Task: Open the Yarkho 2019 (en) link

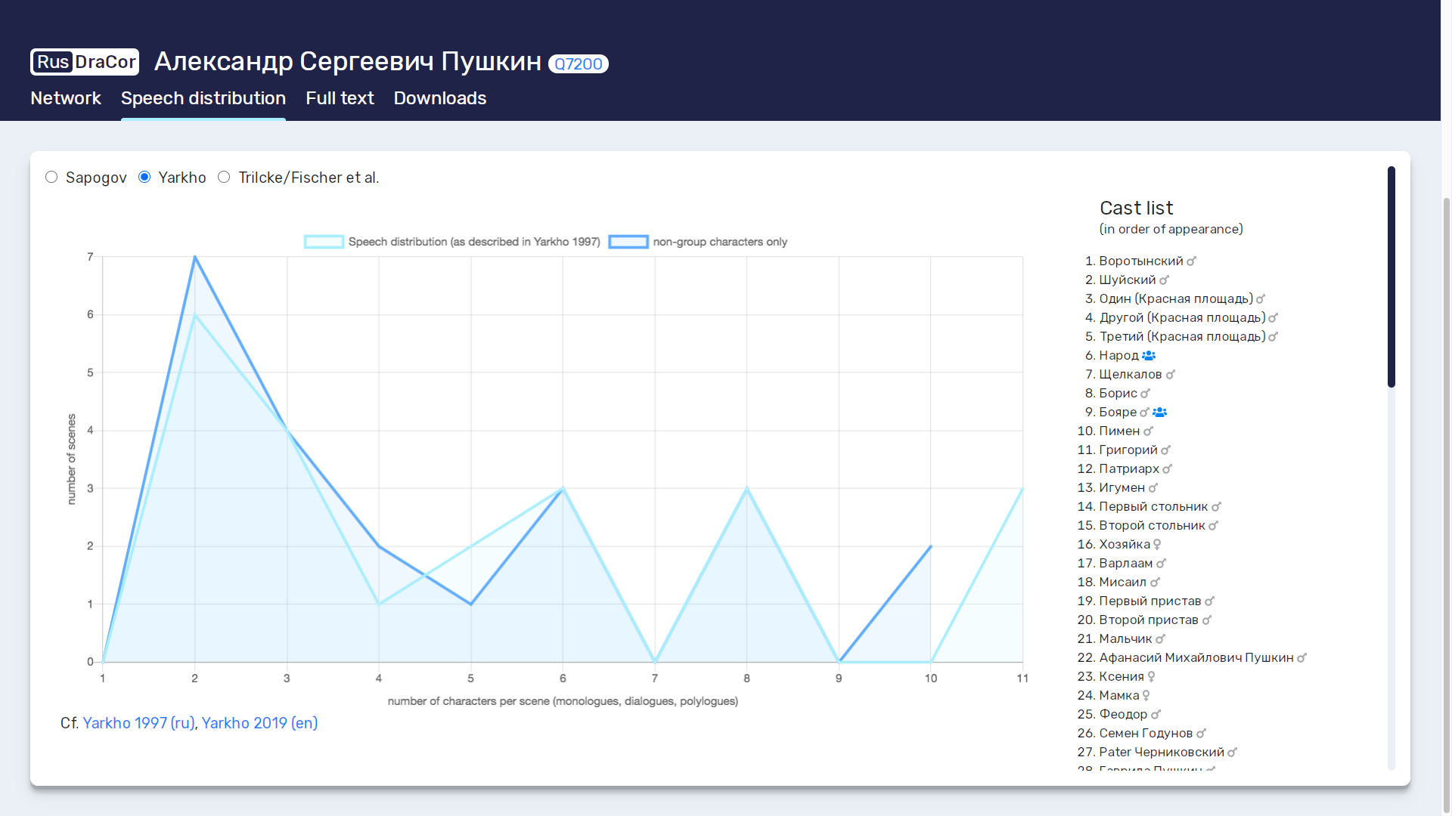Action: pos(259,723)
